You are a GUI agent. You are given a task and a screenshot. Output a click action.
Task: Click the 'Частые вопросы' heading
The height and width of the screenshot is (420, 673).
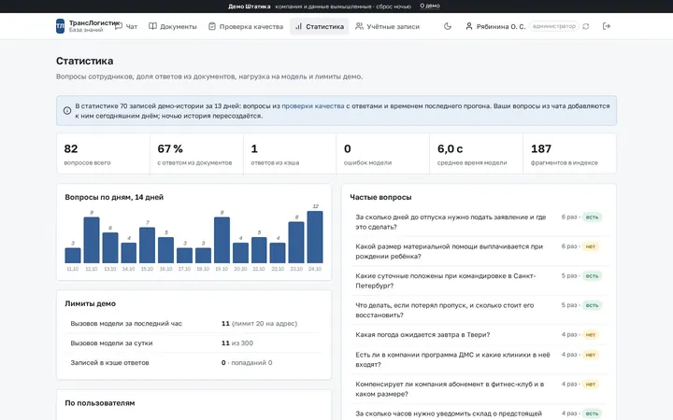380,197
